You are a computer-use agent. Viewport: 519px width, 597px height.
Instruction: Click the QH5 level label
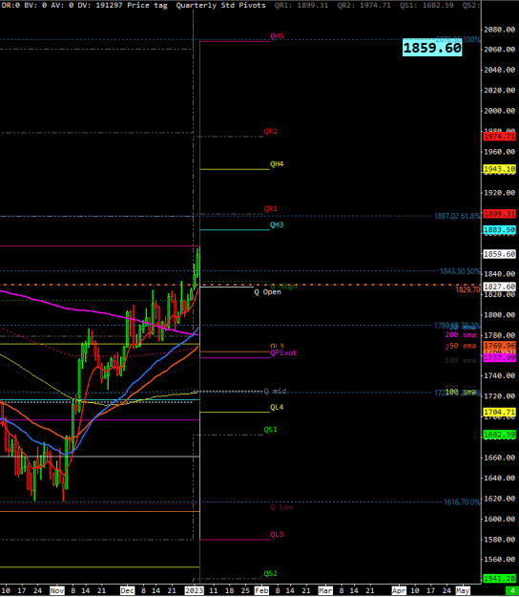click(x=277, y=36)
